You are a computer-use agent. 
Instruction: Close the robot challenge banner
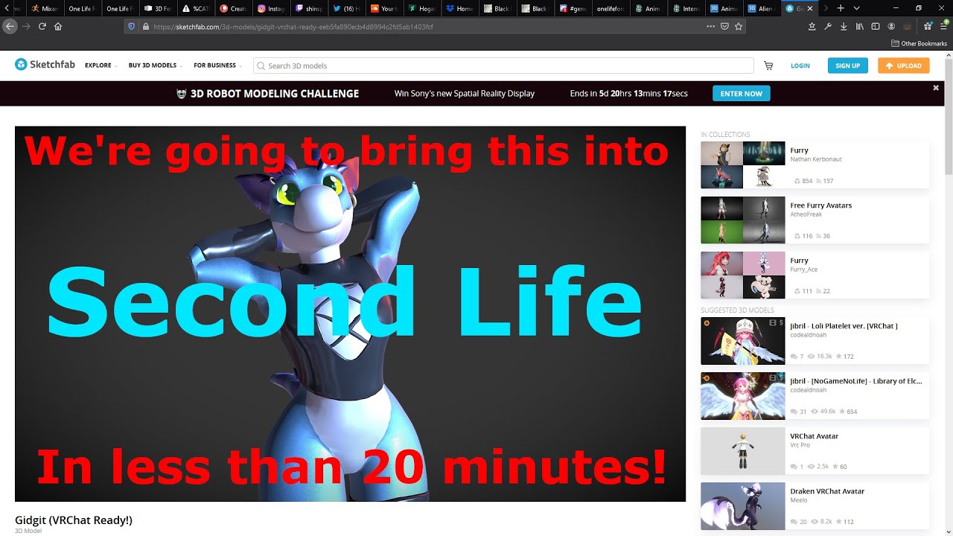click(936, 88)
